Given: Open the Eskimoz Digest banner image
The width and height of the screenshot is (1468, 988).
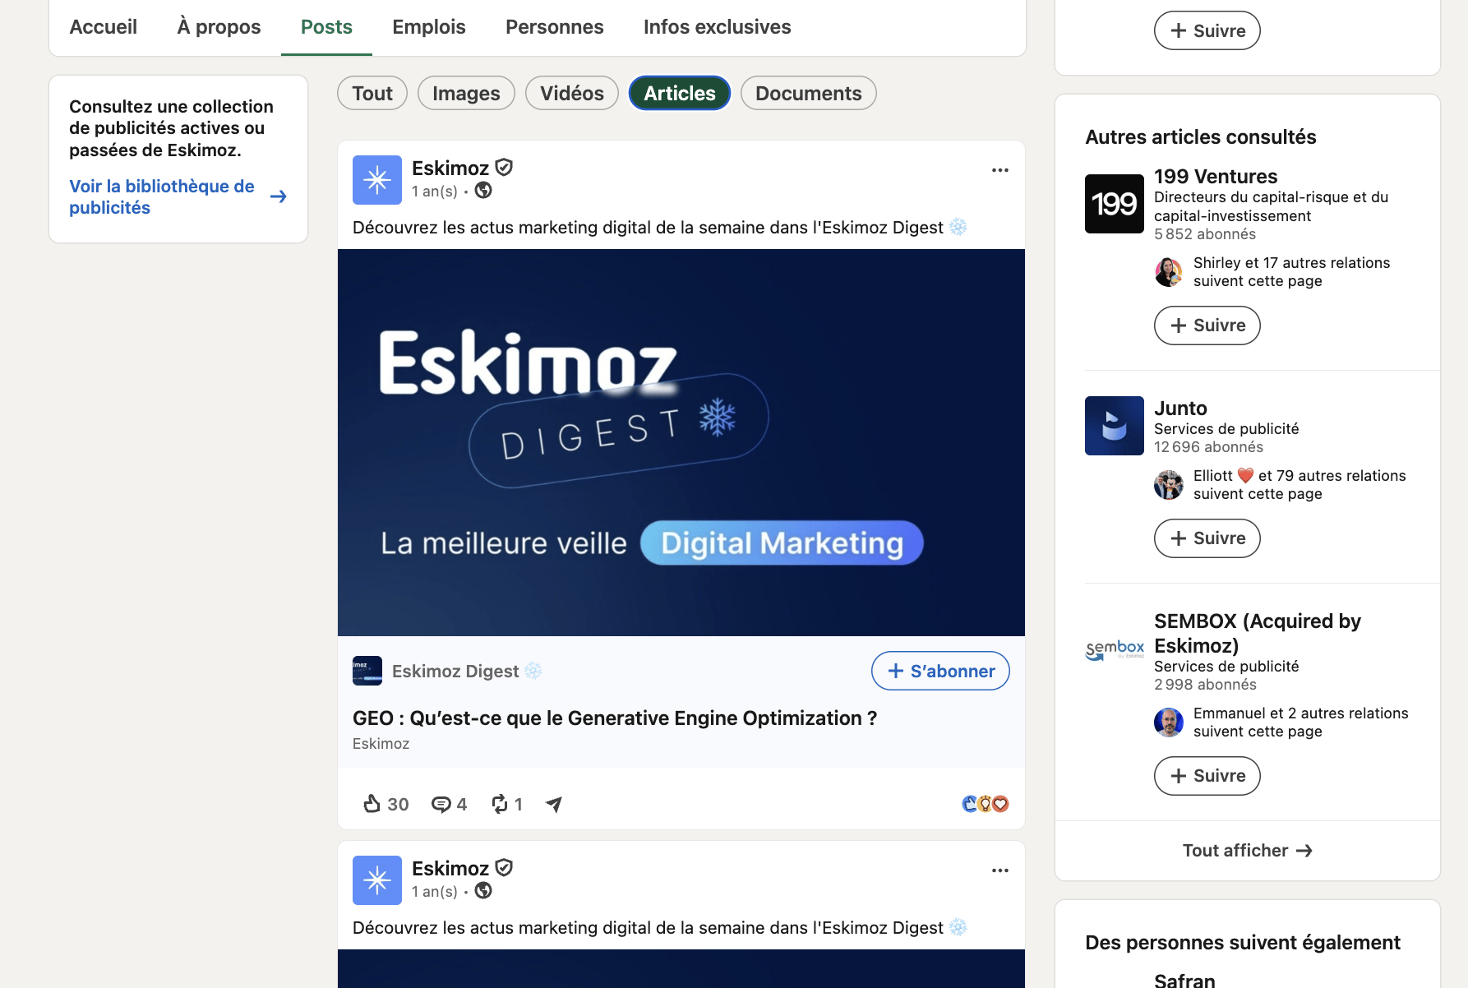Looking at the screenshot, I should (x=681, y=442).
